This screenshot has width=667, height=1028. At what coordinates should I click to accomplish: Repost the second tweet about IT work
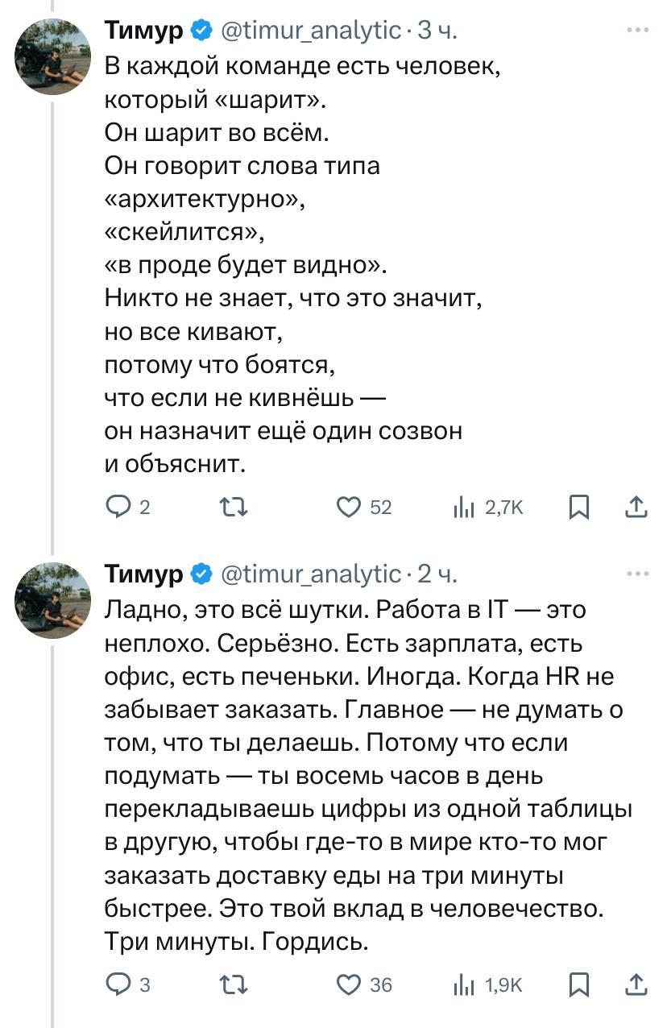point(234,984)
